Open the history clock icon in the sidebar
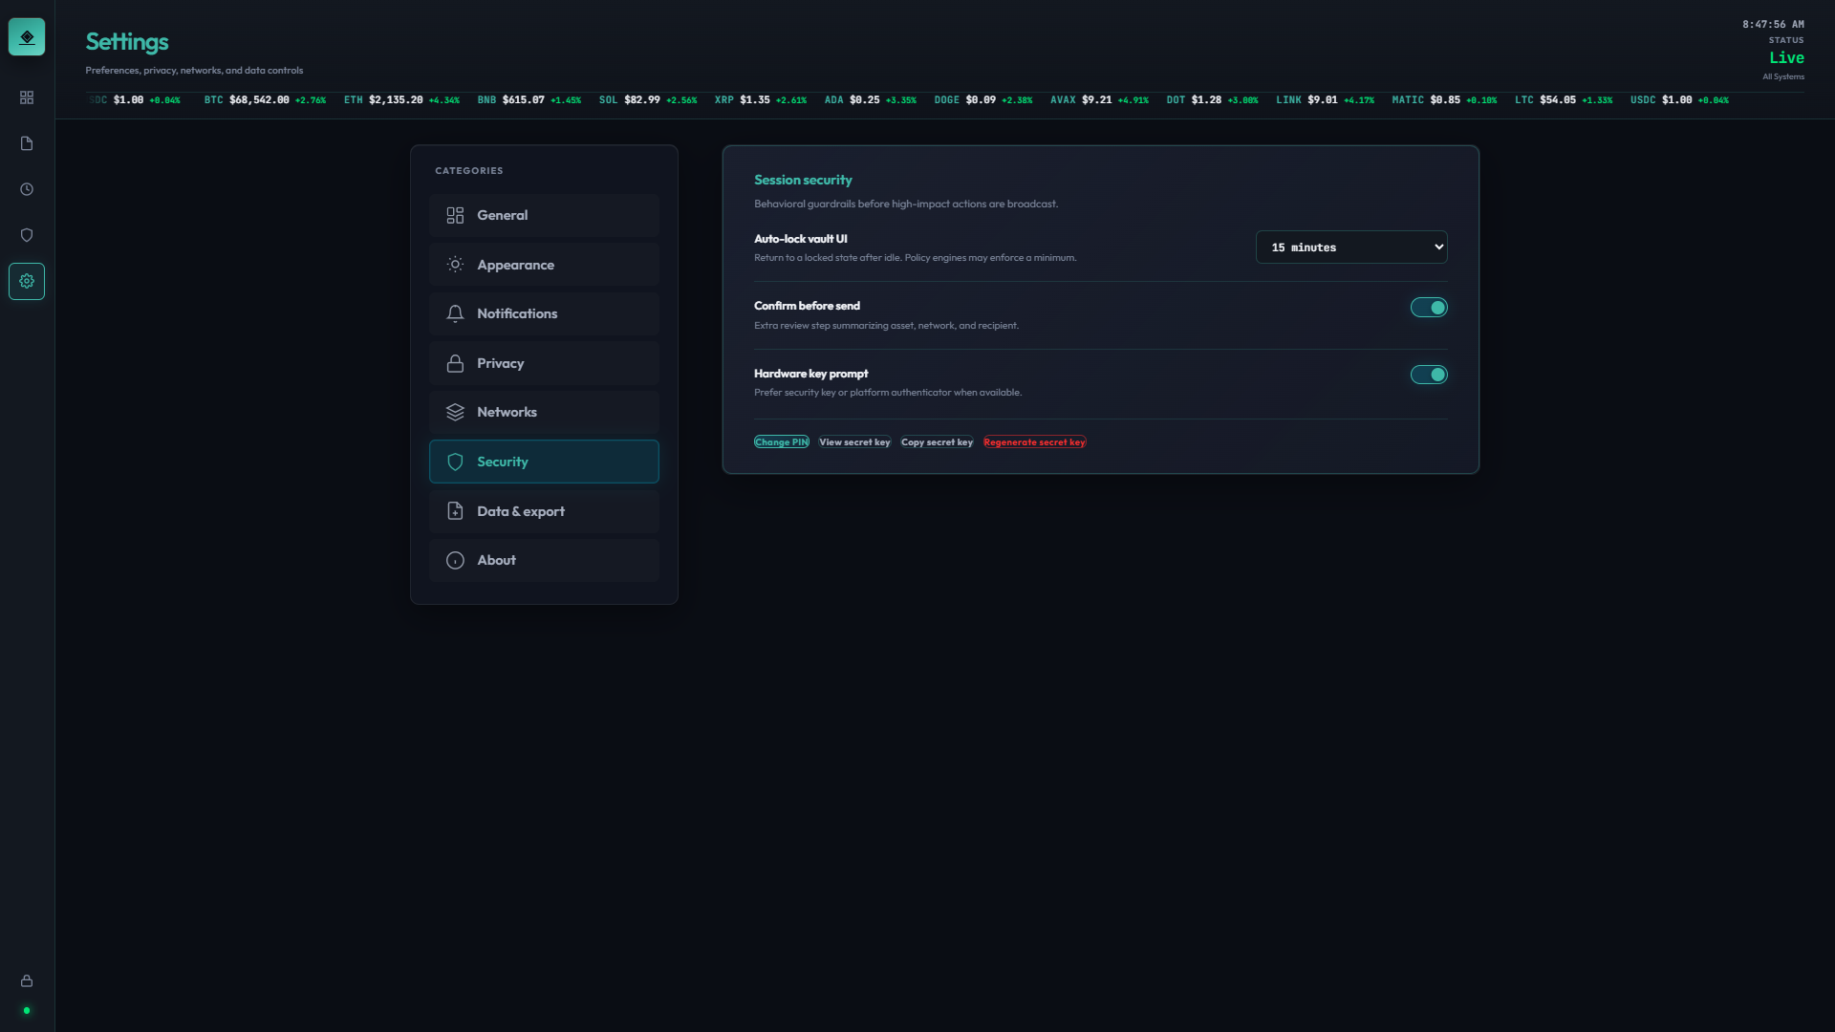The width and height of the screenshot is (1835, 1032). tap(27, 188)
